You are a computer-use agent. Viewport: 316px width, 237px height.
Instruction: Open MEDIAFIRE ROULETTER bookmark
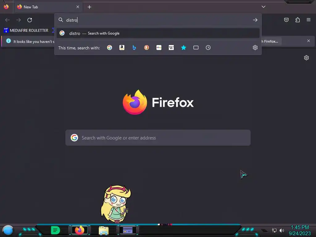pyautogui.click(x=26, y=31)
